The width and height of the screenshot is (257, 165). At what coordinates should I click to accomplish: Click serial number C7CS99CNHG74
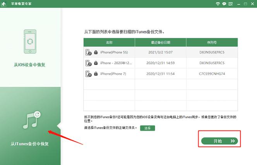coord(212,74)
